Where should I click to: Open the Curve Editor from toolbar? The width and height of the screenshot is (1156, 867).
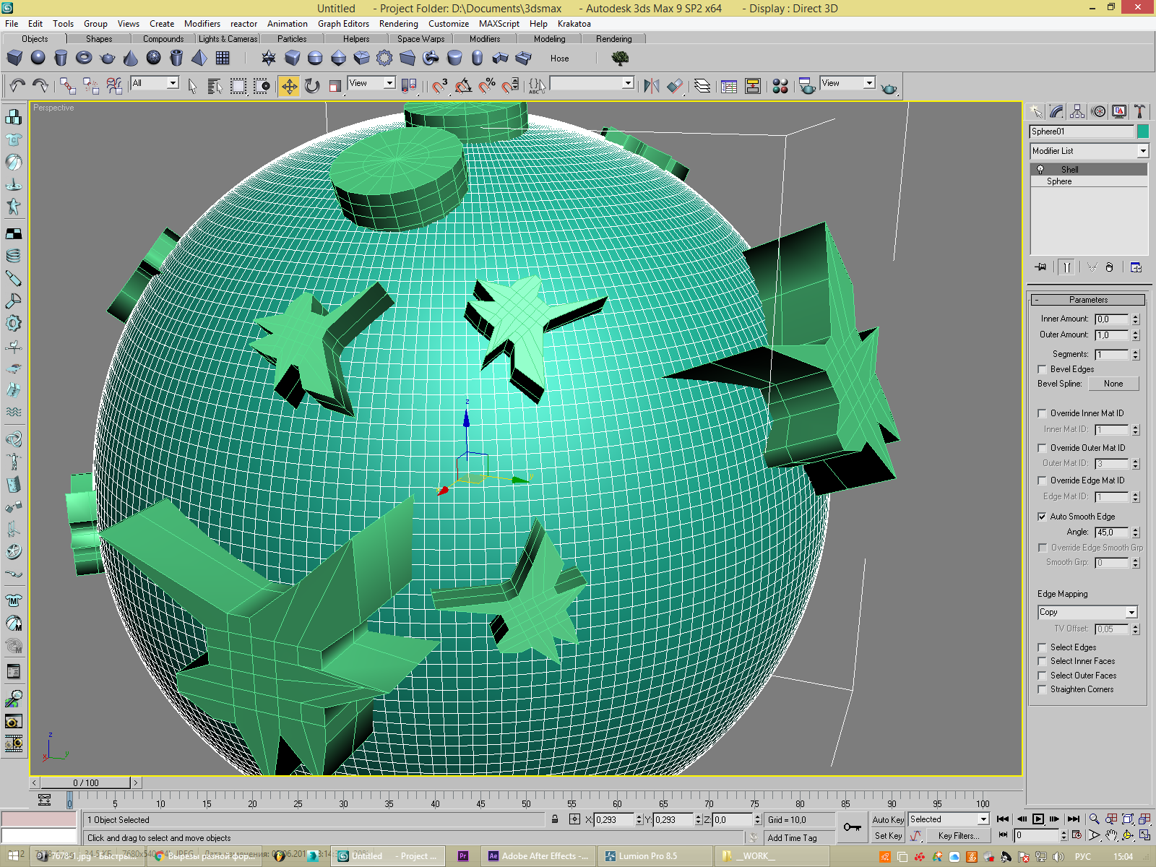point(729,87)
